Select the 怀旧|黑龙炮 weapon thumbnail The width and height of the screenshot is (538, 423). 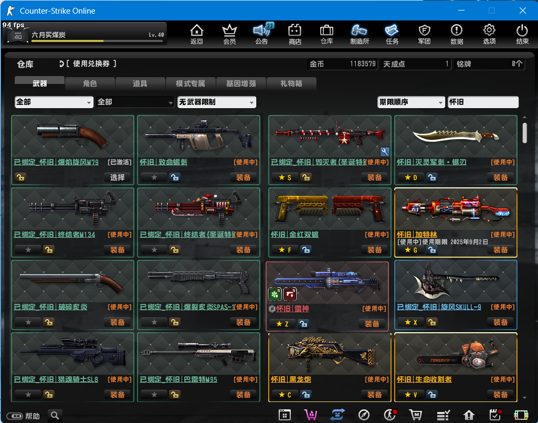click(330, 354)
